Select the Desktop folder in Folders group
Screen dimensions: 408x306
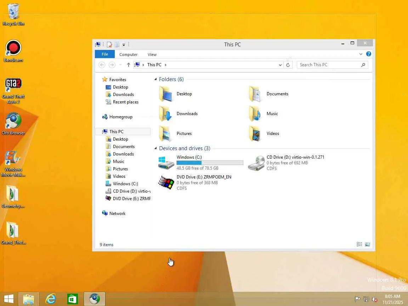[176, 94]
